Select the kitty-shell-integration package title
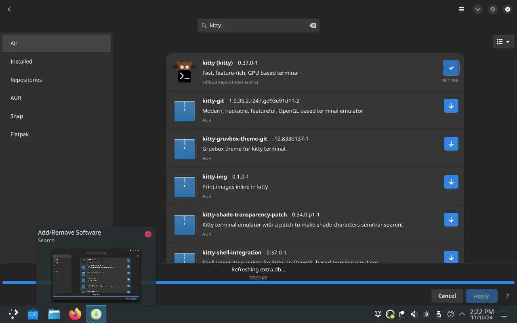 click(232, 252)
